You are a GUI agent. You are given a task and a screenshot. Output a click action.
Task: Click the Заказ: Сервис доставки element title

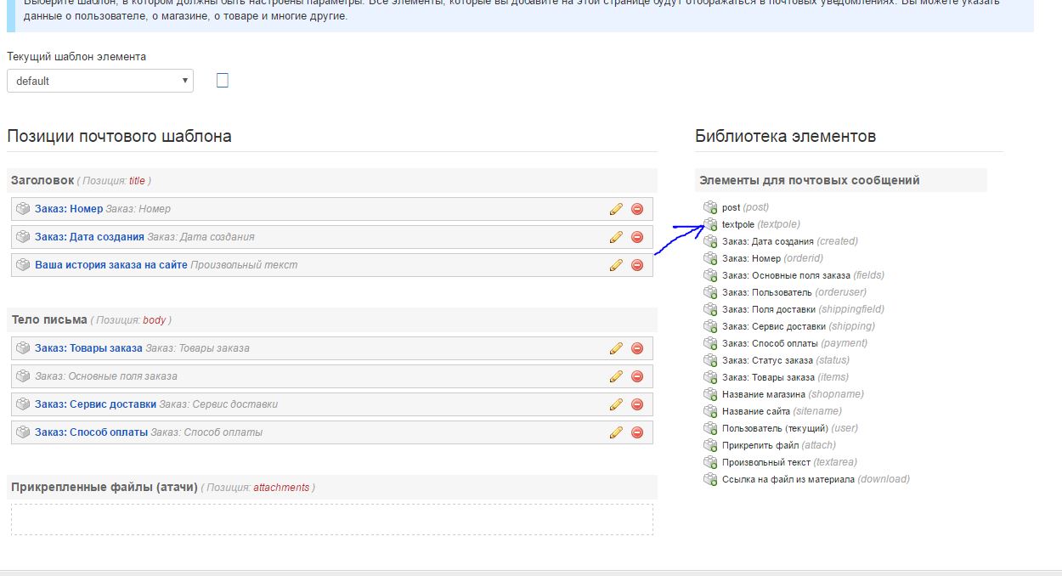click(x=95, y=404)
